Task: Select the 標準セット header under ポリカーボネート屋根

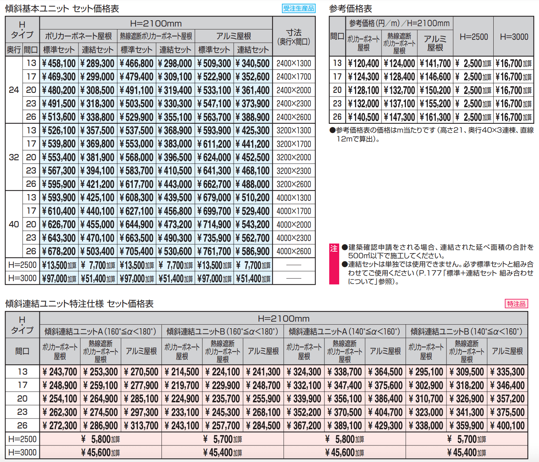Action: [x=59, y=49]
